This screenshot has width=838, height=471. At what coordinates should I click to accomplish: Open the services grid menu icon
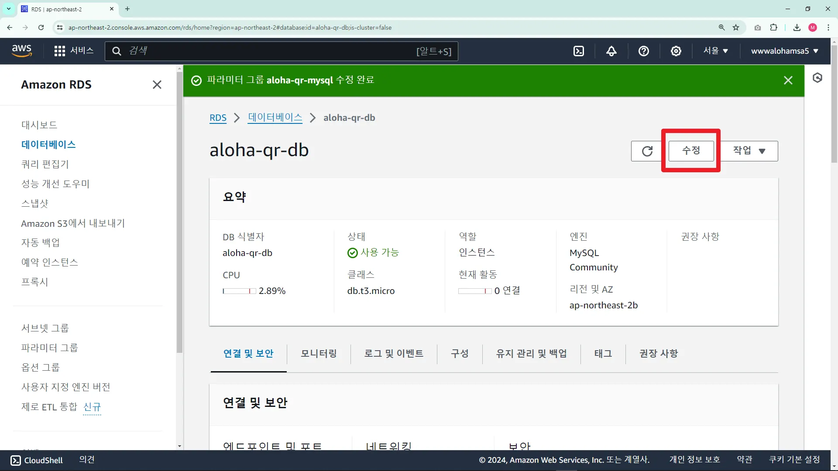[x=60, y=51]
